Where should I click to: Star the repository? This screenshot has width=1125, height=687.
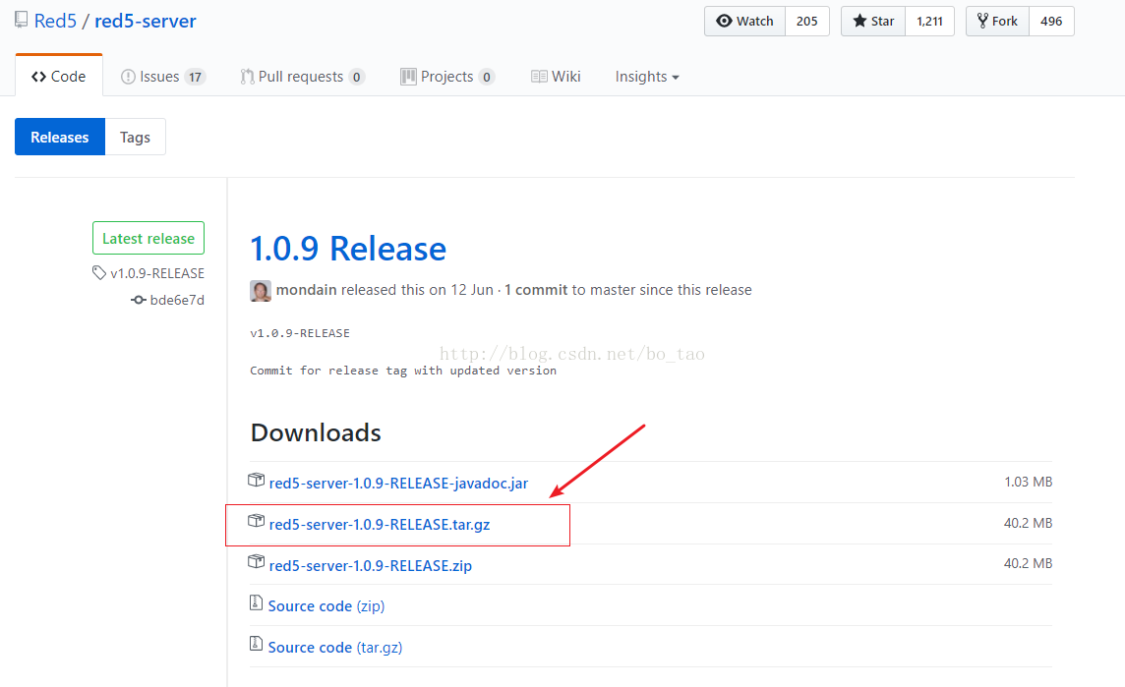pyautogui.click(x=873, y=21)
